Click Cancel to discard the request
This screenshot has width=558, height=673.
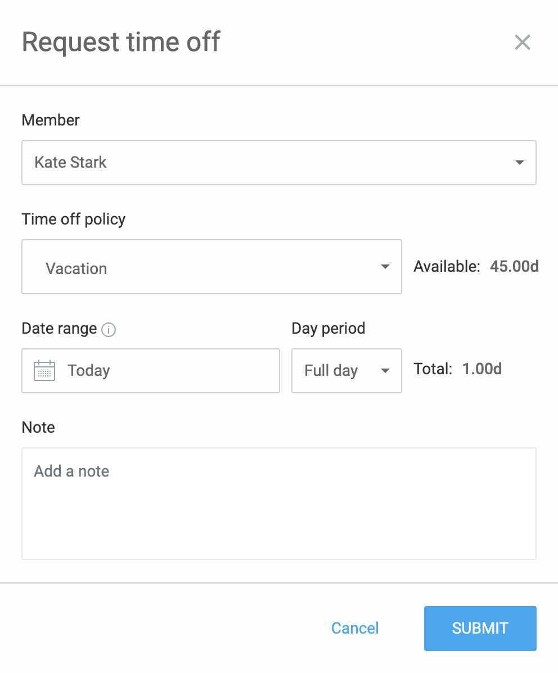(x=354, y=628)
